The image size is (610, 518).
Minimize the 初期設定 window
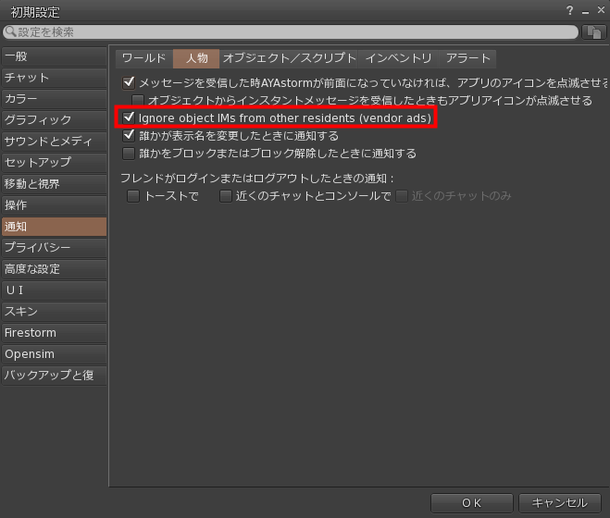pyautogui.click(x=586, y=11)
